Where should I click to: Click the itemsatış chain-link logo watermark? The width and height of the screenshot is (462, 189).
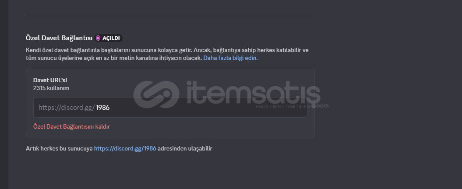click(x=156, y=94)
